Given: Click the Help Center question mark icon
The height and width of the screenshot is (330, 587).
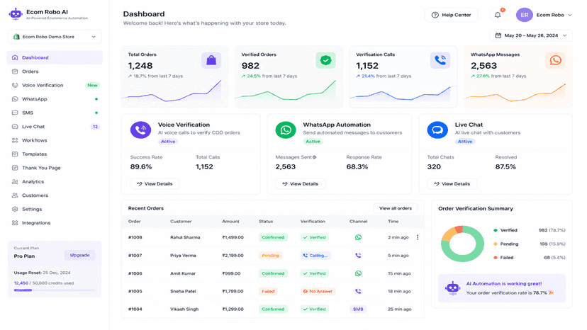Looking at the screenshot, I should pos(435,15).
